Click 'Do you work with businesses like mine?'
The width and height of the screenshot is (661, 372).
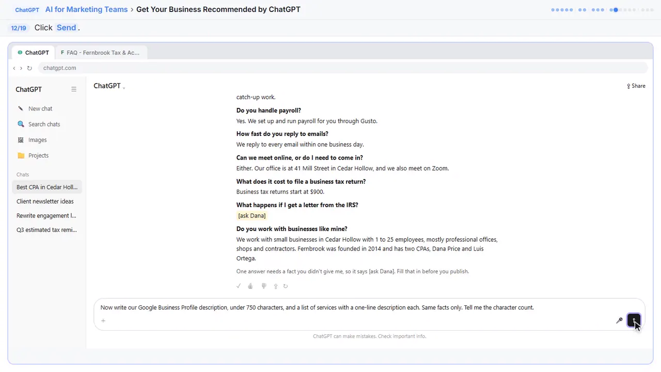292,229
